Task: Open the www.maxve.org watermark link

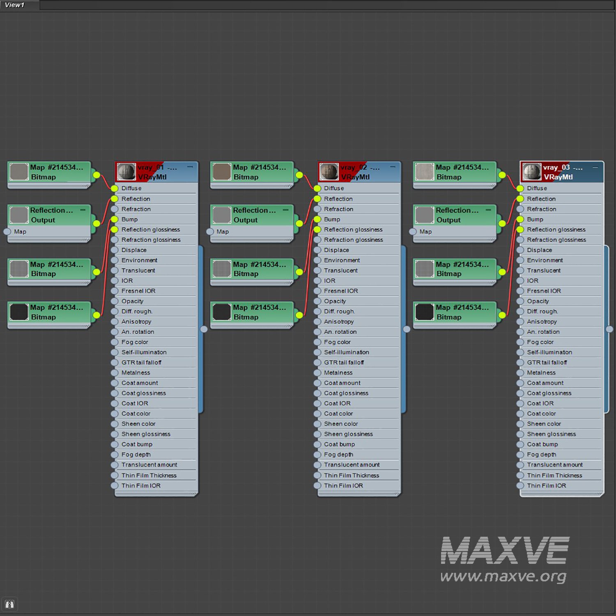Action: click(x=503, y=576)
